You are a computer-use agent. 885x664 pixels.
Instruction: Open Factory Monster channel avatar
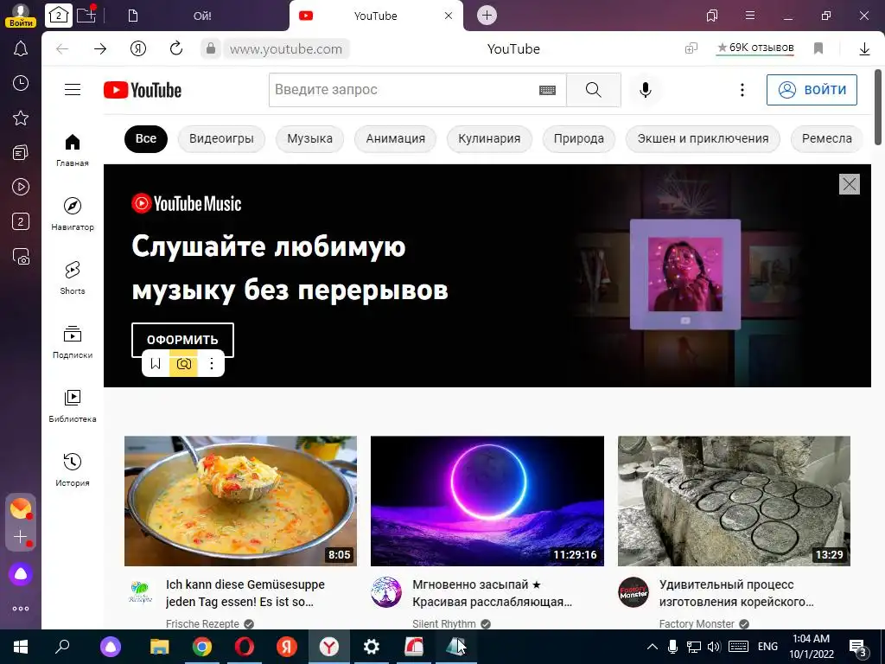click(x=634, y=592)
